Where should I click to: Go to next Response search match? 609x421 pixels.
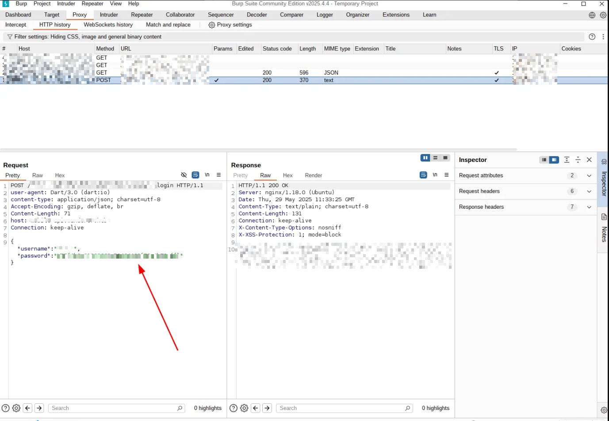point(267,409)
